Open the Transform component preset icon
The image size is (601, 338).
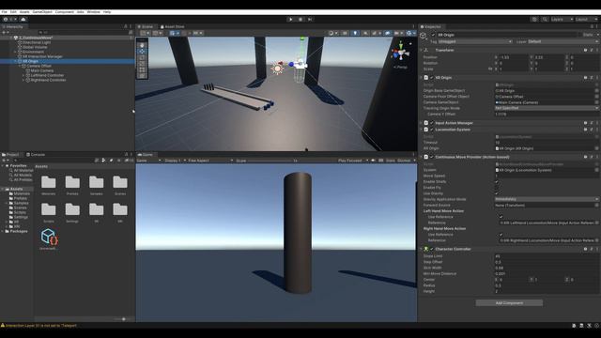591,50
